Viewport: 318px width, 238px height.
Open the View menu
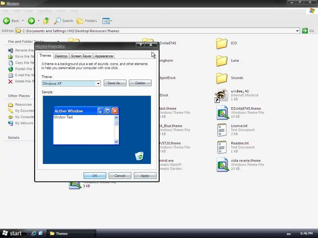click(x=29, y=11)
